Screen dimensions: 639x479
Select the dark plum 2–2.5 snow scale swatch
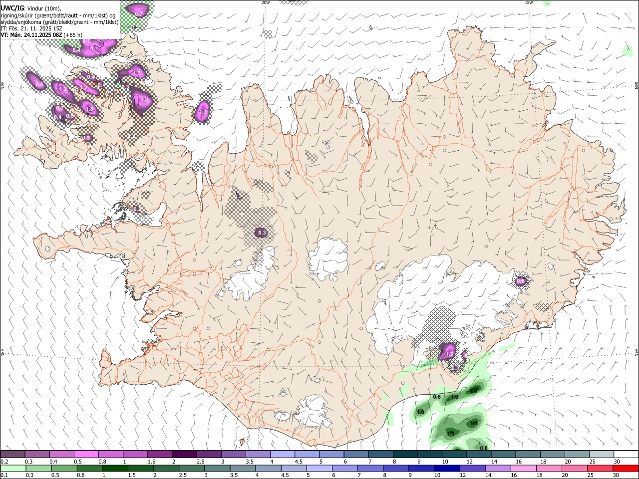pos(184,455)
